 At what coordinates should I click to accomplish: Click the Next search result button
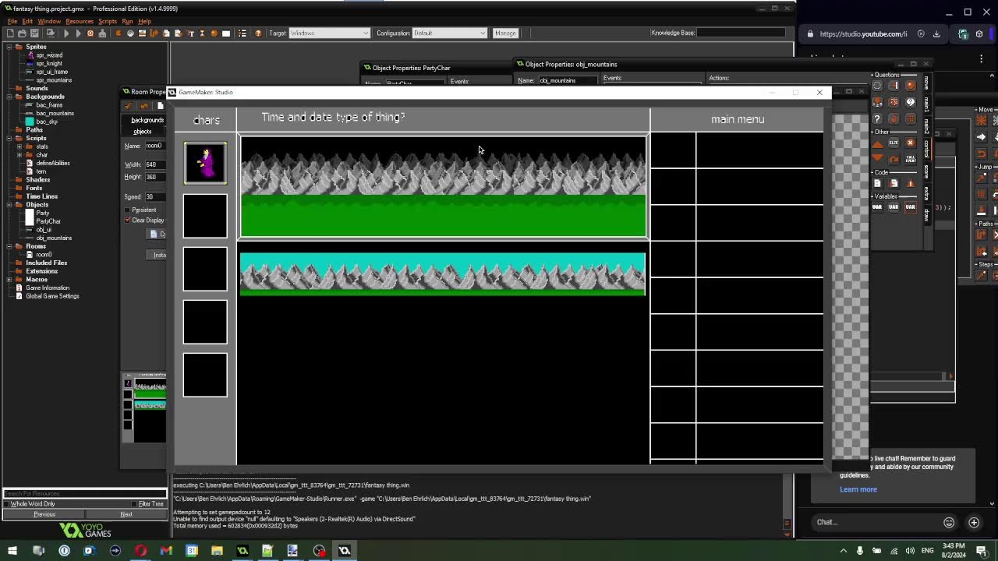tap(126, 514)
